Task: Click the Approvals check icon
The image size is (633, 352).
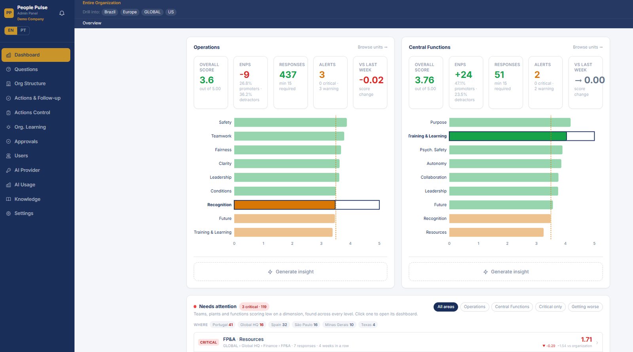Action: (x=8, y=142)
